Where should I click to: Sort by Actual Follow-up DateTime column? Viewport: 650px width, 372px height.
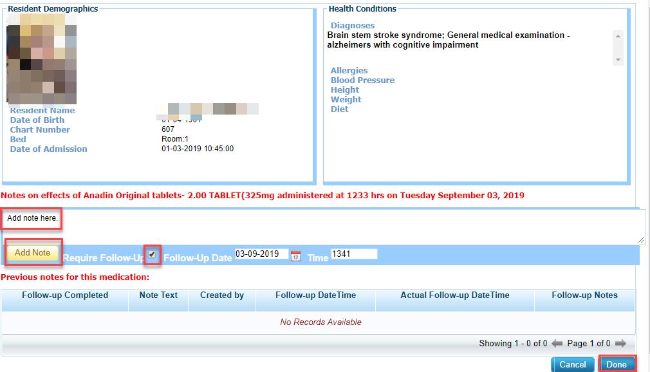[x=454, y=295]
